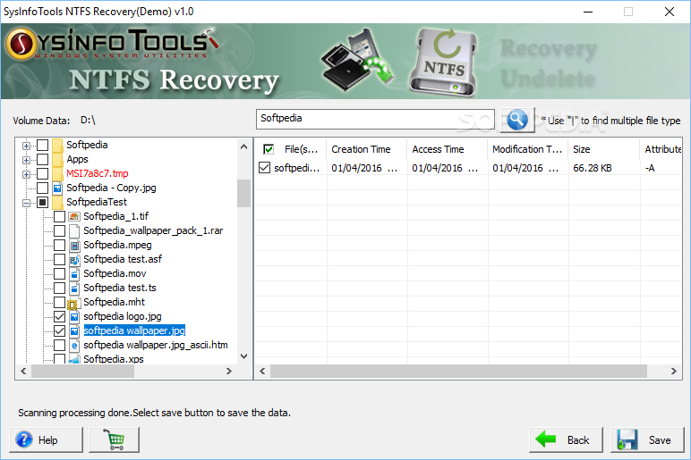Check the Softpedia_1.tif checkbox

pyautogui.click(x=59, y=216)
